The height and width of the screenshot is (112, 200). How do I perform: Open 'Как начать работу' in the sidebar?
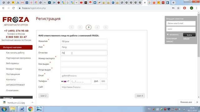(15, 53)
